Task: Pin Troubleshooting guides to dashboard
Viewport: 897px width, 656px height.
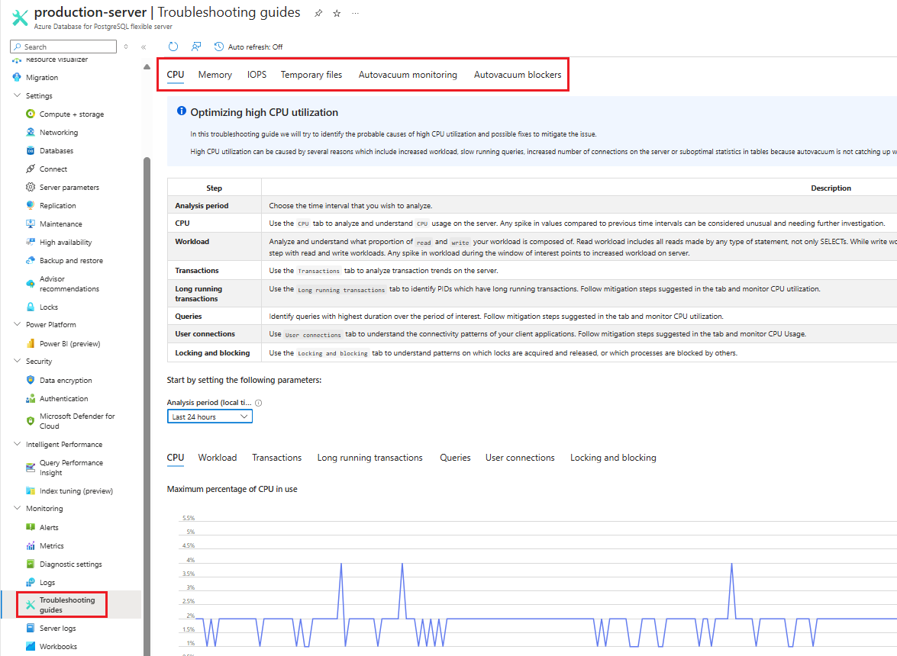Action: tap(318, 12)
